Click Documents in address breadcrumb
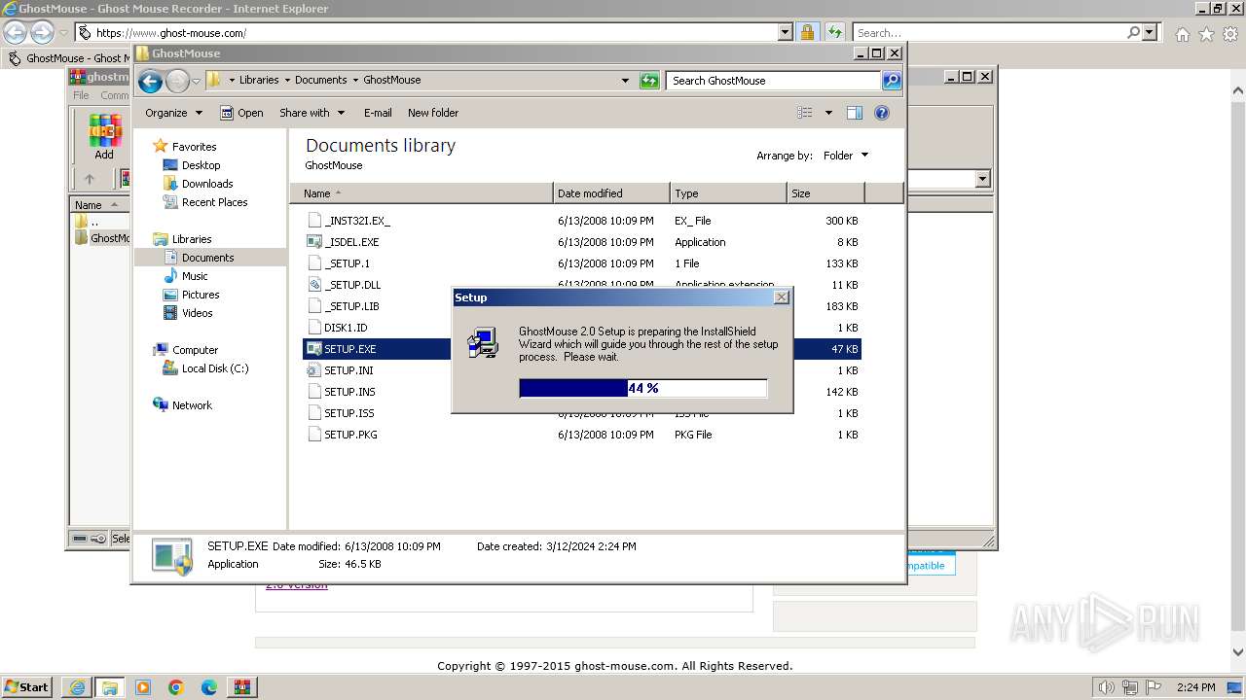 tap(320, 81)
